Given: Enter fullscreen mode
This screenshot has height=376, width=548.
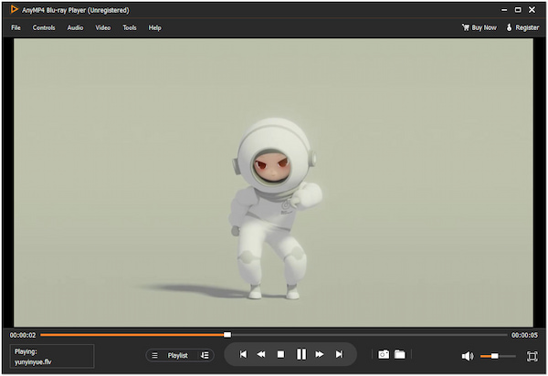Looking at the screenshot, I should tap(532, 356).
